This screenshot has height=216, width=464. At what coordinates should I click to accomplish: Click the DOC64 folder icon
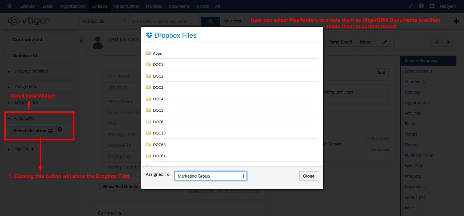coord(148,155)
